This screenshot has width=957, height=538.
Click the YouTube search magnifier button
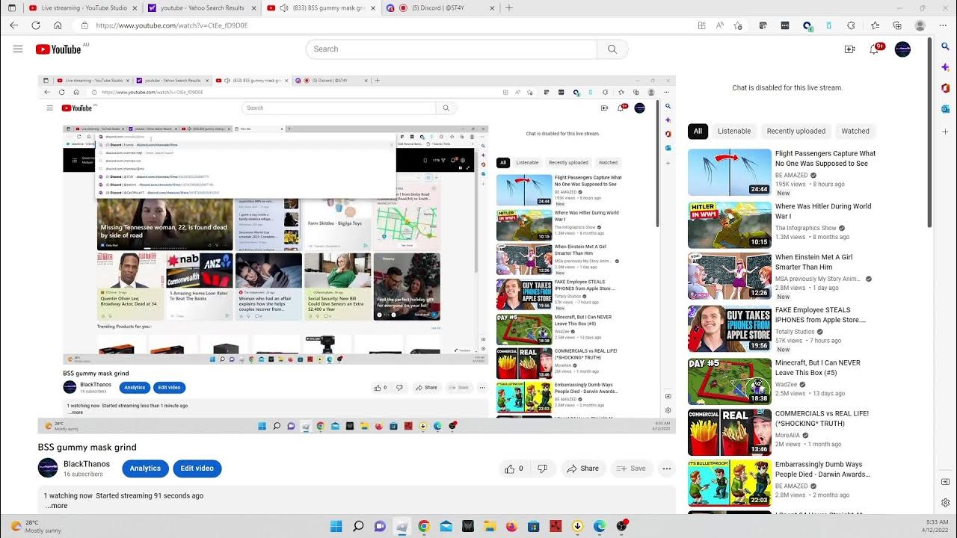[x=612, y=49]
